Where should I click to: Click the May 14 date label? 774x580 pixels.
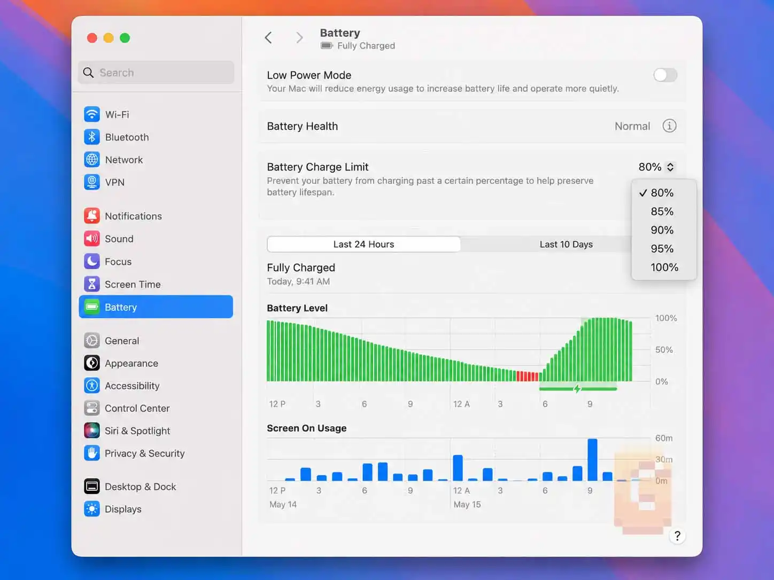point(283,504)
